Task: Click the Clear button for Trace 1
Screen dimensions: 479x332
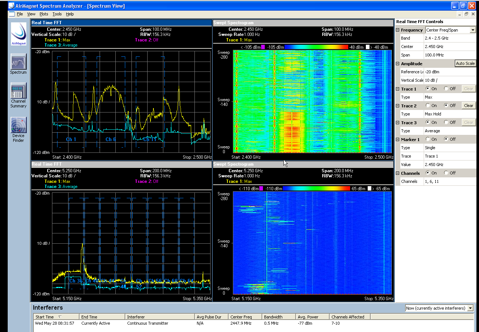Action: [x=468, y=89]
